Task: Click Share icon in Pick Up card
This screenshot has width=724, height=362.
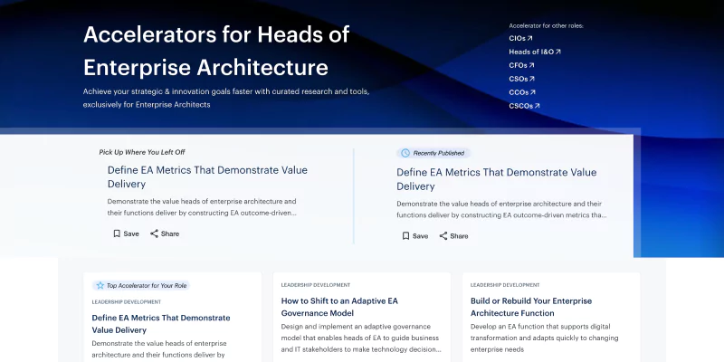Action: (x=155, y=233)
